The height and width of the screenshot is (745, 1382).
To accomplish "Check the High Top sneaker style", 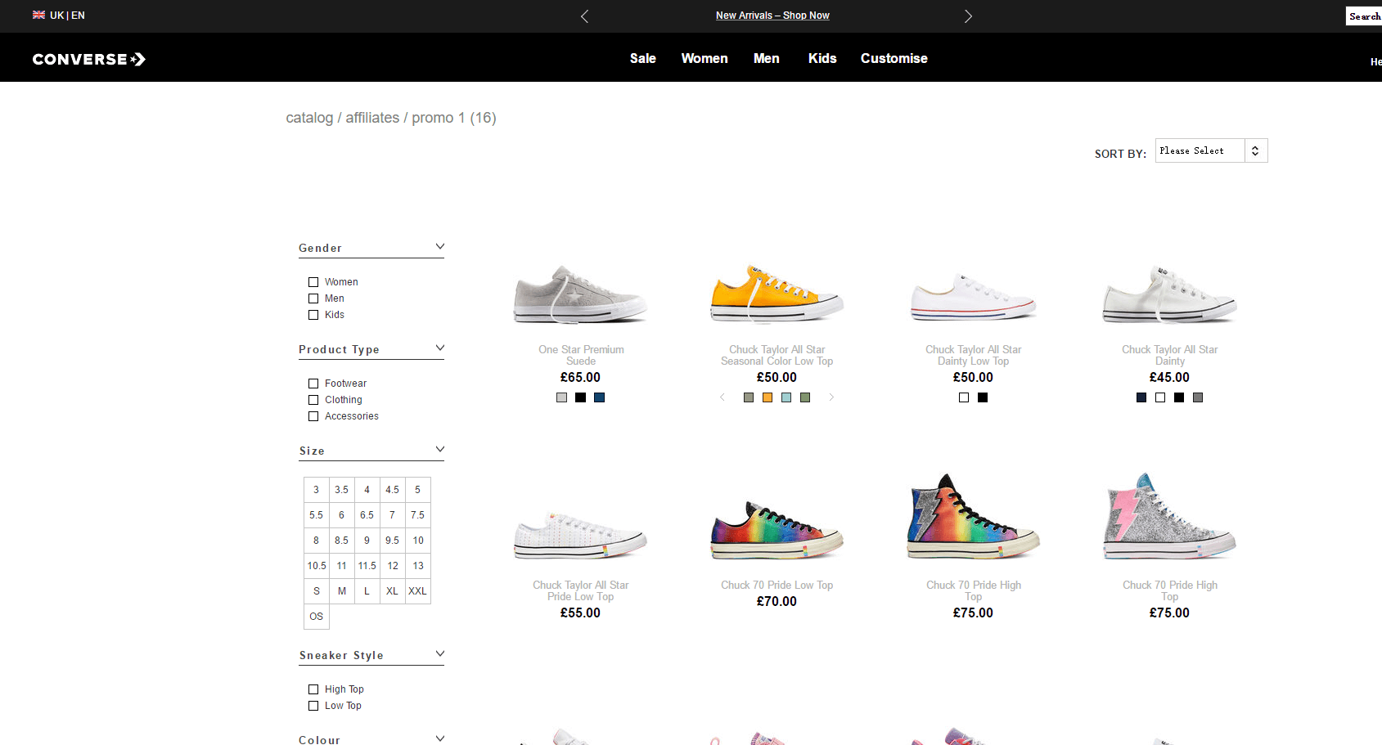I will point(313,689).
